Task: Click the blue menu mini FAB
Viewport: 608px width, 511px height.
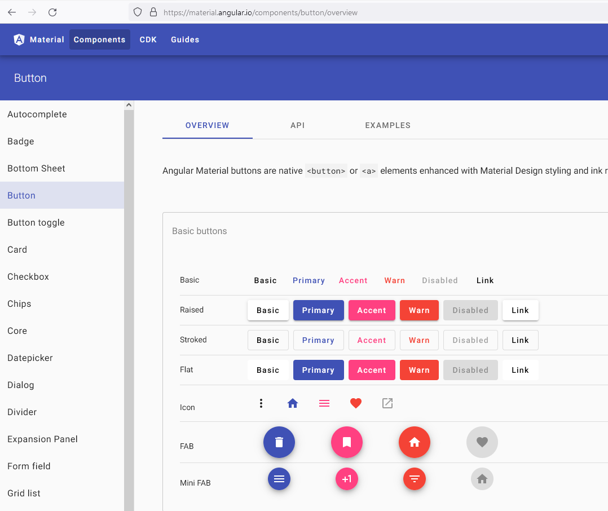Action: pyautogui.click(x=279, y=479)
